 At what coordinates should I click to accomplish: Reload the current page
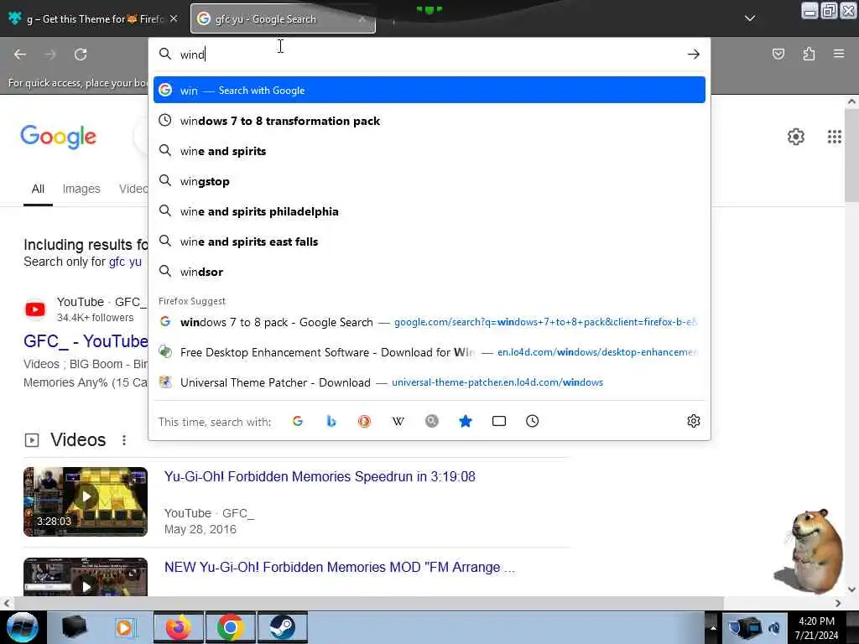(81, 55)
